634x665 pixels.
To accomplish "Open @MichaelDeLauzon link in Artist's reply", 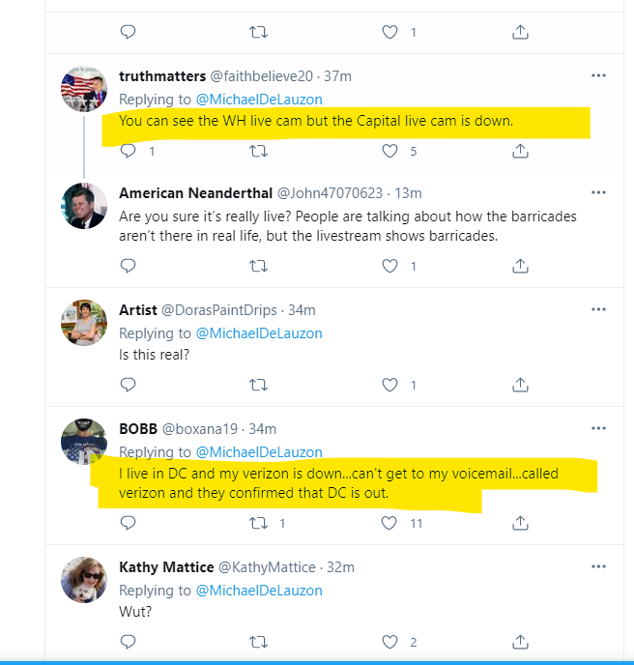I will coord(259,333).
